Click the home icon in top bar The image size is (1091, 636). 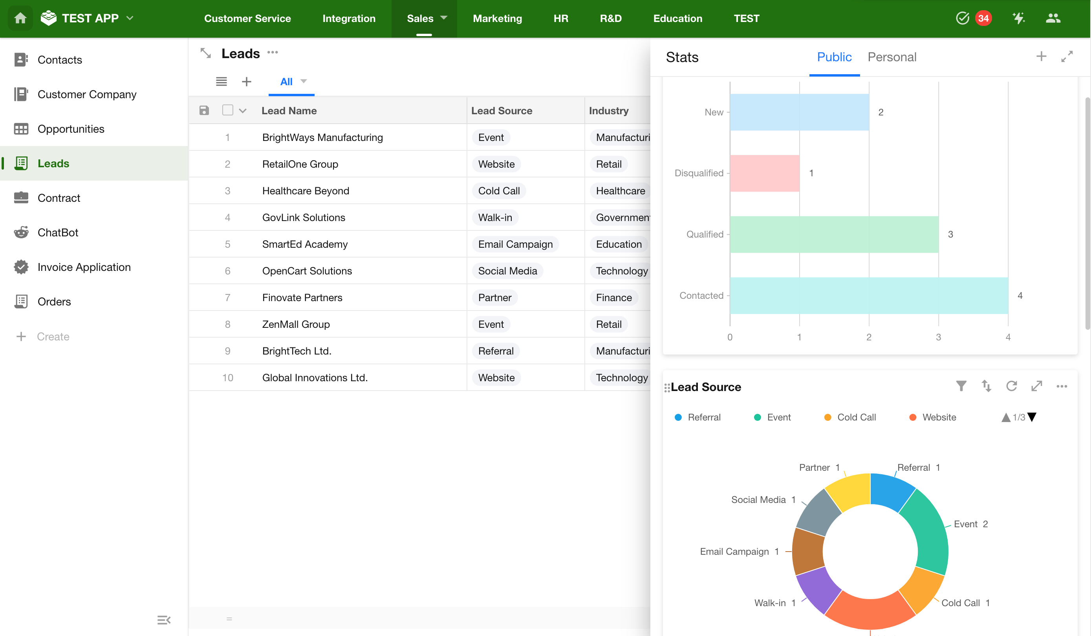tap(20, 18)
